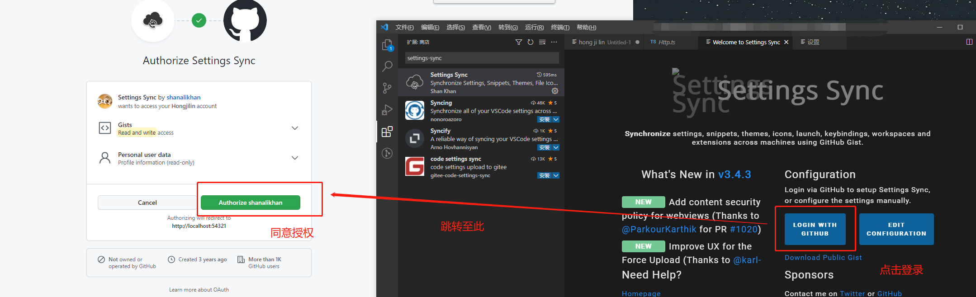The height and width of the screenshot is (297, 976).
Task: Install the Syncing extension
Action: pos(545,119)
